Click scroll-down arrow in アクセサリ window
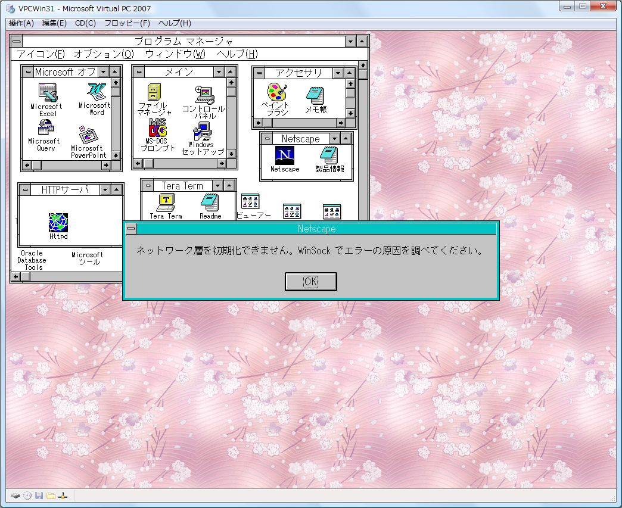This screenshot has height=508, width=622. click(350, 113)
